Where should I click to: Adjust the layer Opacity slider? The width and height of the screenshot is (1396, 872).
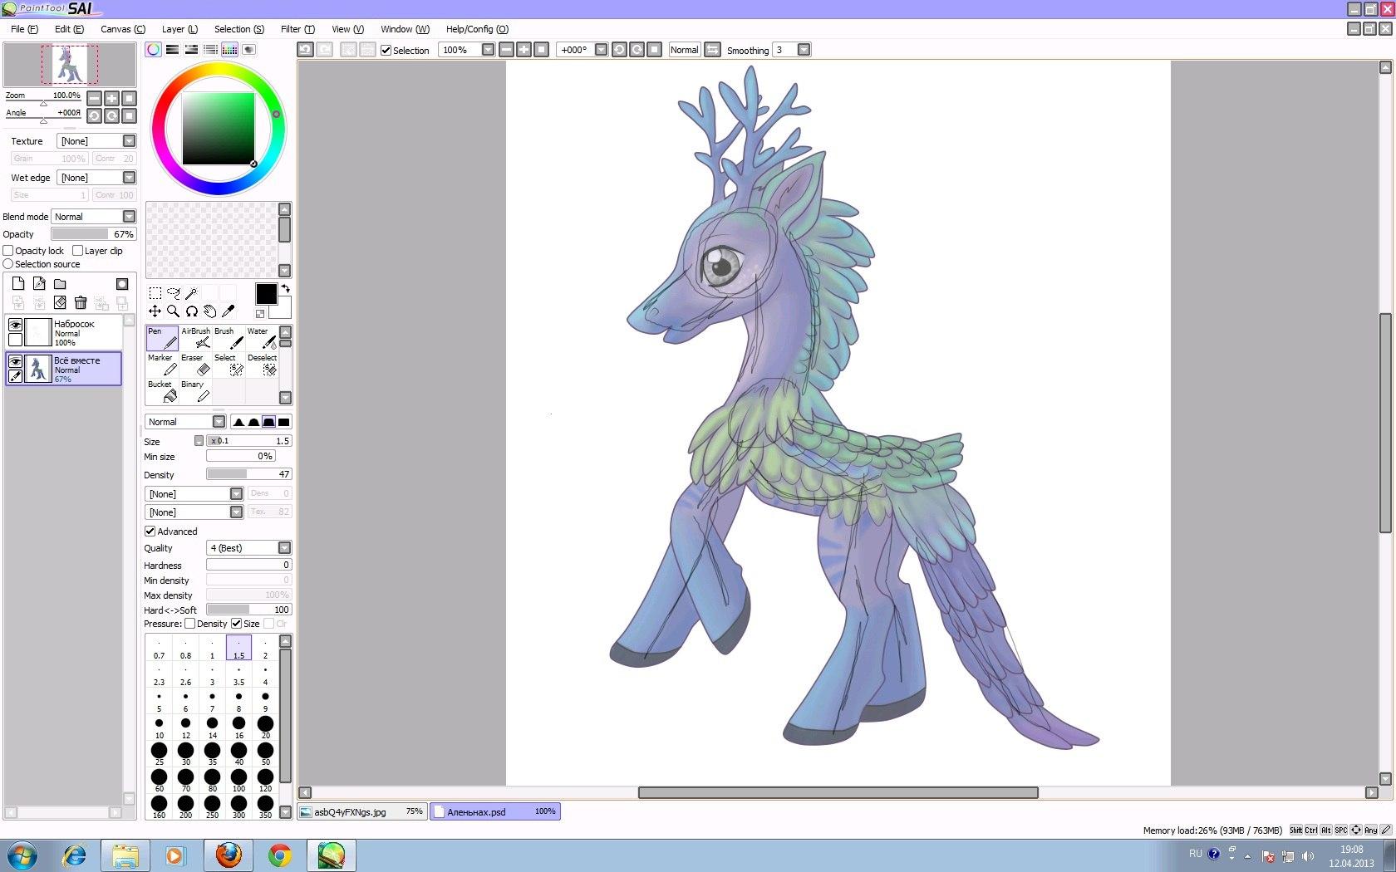pyautogui.click(x=93, y=234)
